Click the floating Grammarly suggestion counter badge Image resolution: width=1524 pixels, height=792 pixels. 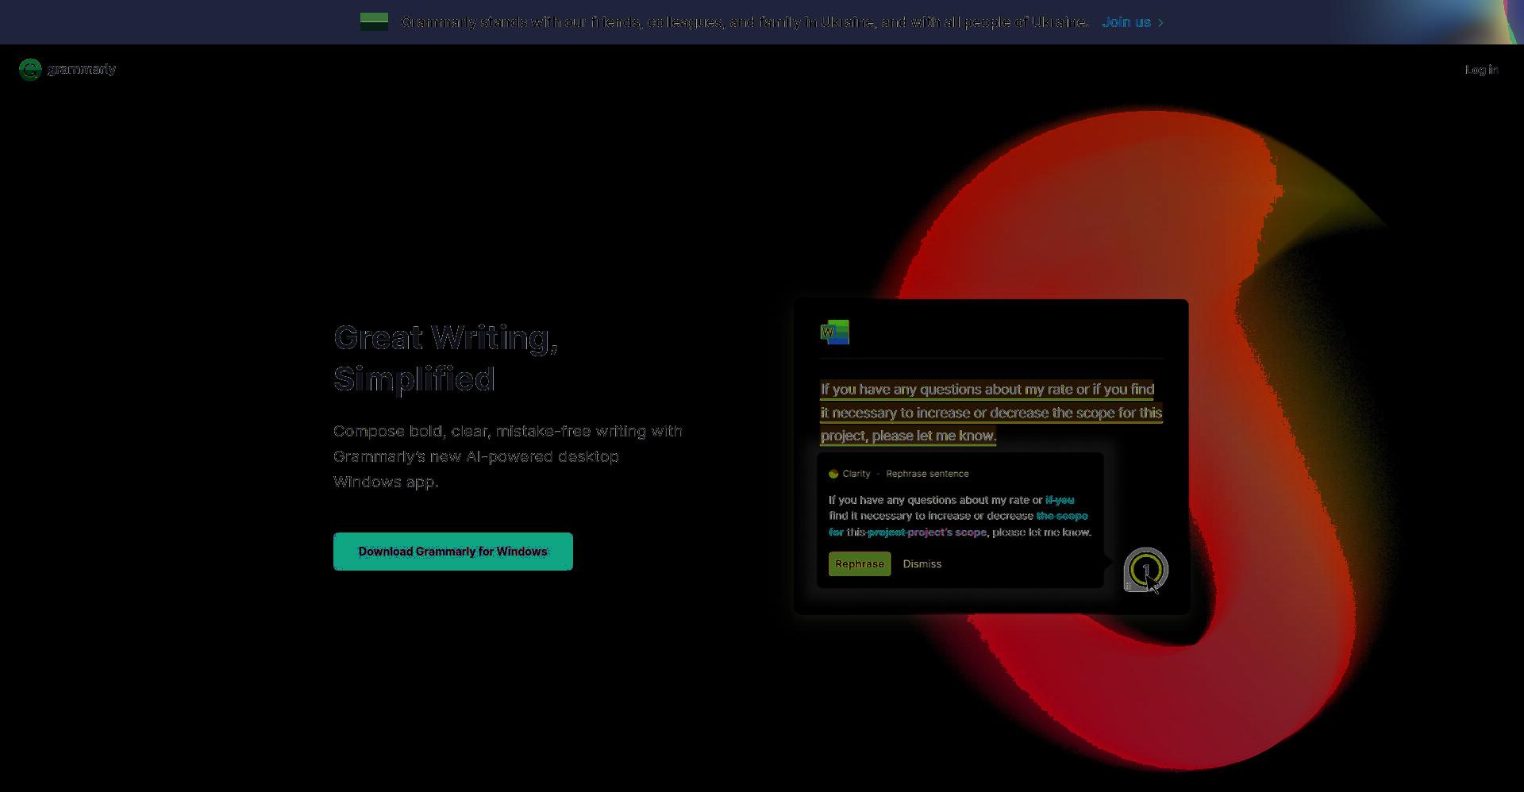1145,569
